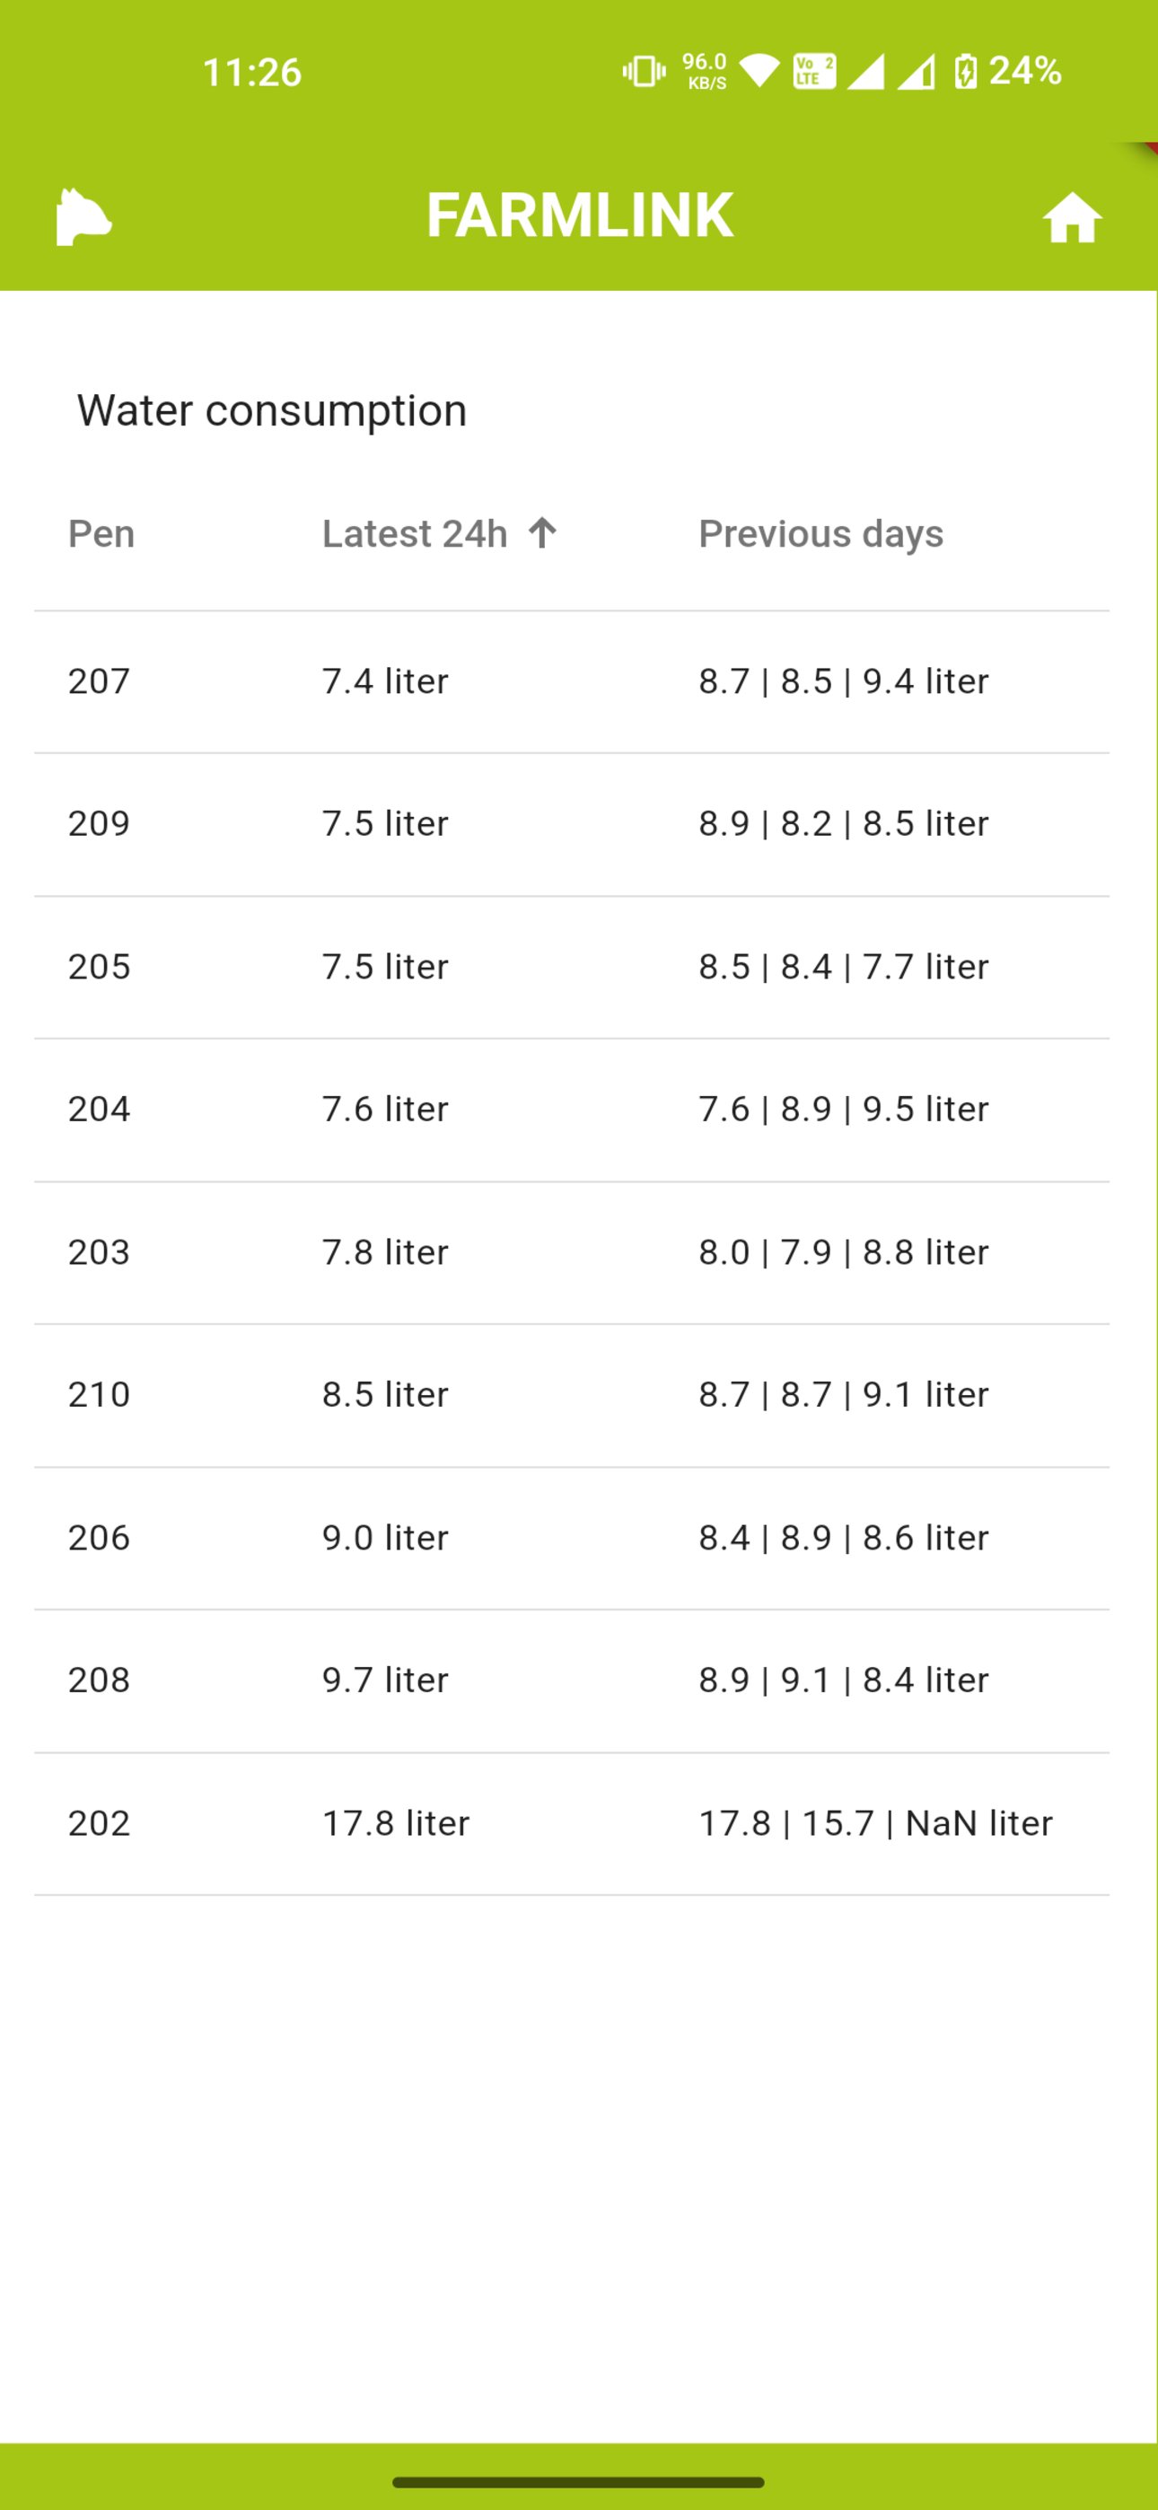1158x2510 pixels.
Task: Tap the vibrate mode status icon
Action: click(645, 71)
